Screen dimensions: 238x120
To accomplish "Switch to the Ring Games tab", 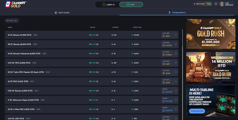I will coord(62,13).
